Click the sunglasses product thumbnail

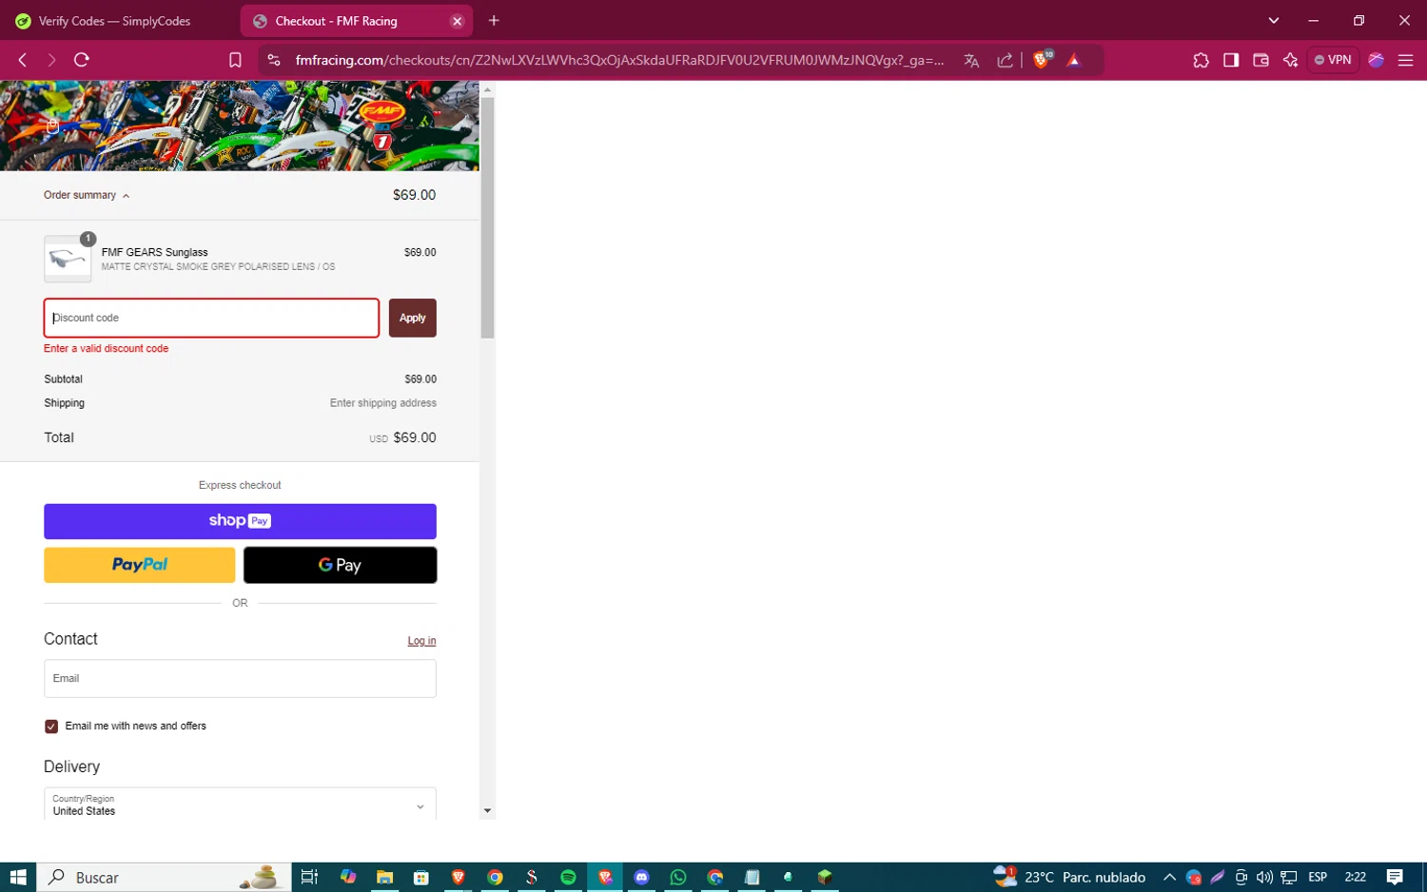[68, 259]
